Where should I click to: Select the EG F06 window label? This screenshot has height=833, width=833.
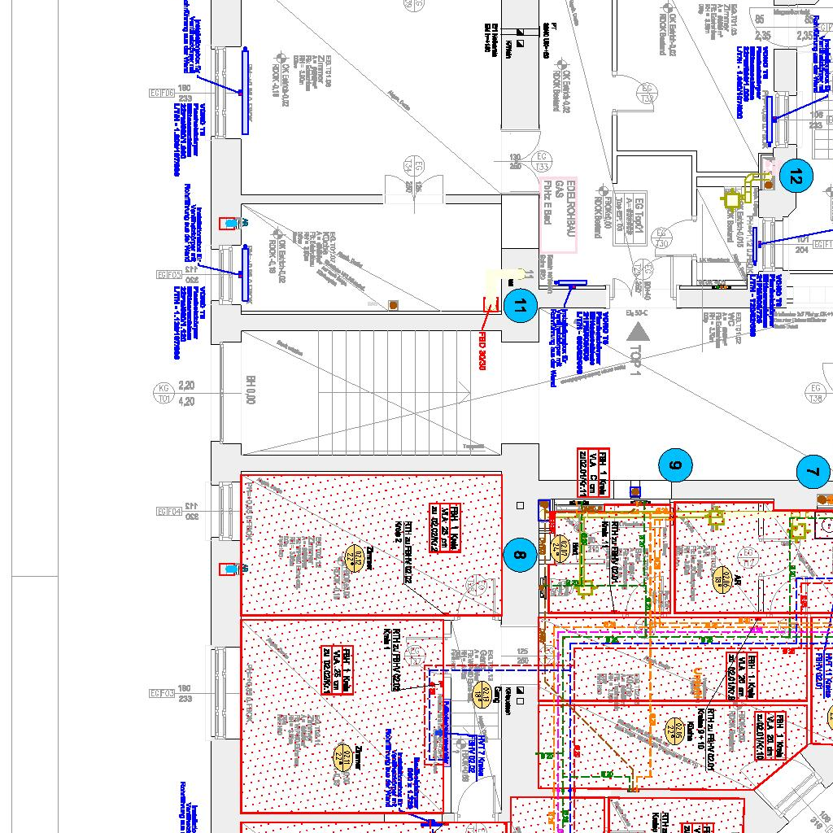pos(162,93)
